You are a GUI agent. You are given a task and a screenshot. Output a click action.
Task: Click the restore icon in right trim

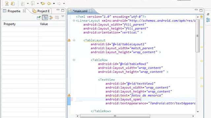208,14
